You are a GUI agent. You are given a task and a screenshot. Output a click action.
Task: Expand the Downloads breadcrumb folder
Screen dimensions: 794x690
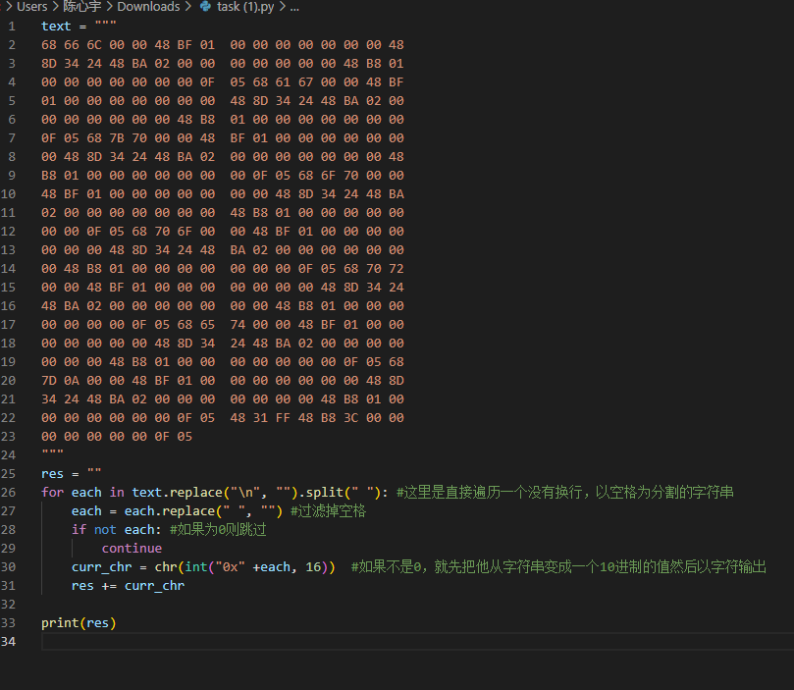pyautogui.click(x=148, y=7)
